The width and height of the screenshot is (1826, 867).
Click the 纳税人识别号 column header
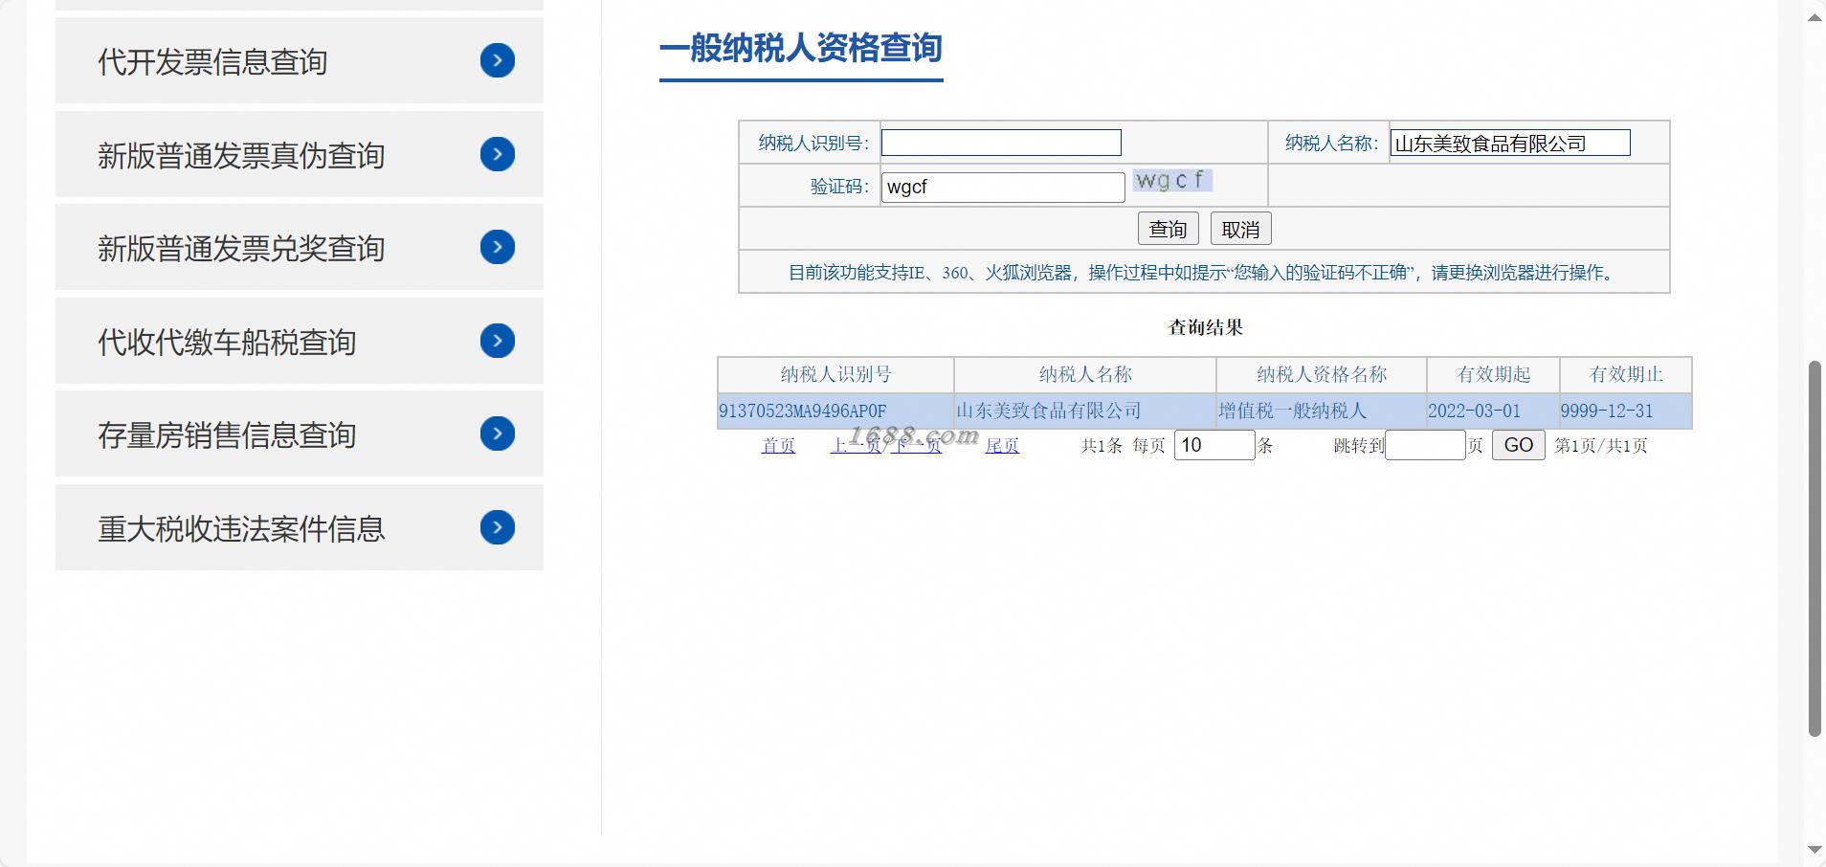835,374
